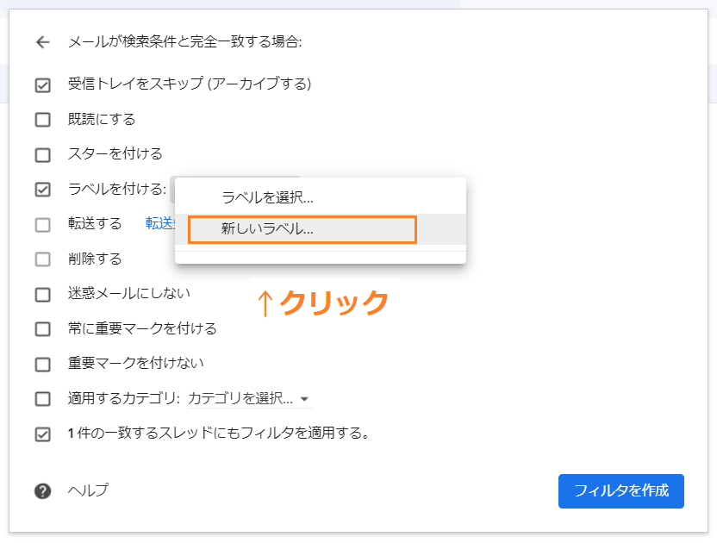Open the 転送 address link
The image size is (717, 543).
[x=160, y=224]
